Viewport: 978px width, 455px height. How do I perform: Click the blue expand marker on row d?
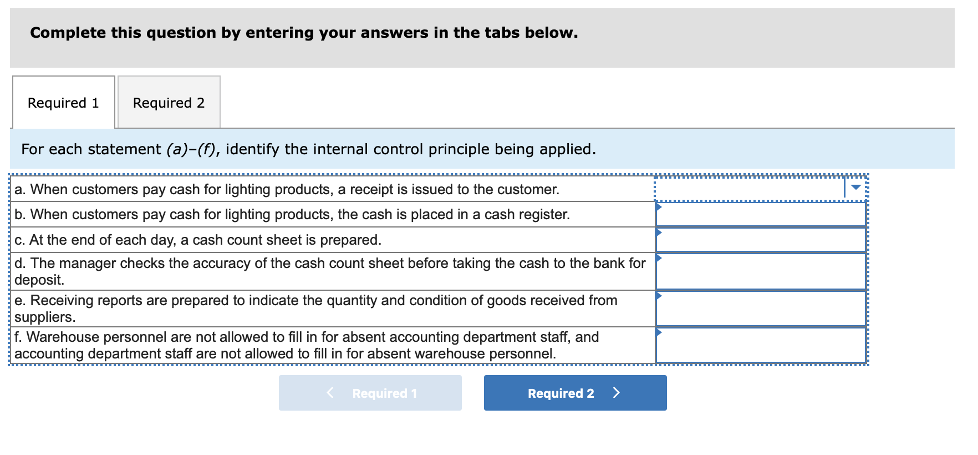(x=659, y=257)
